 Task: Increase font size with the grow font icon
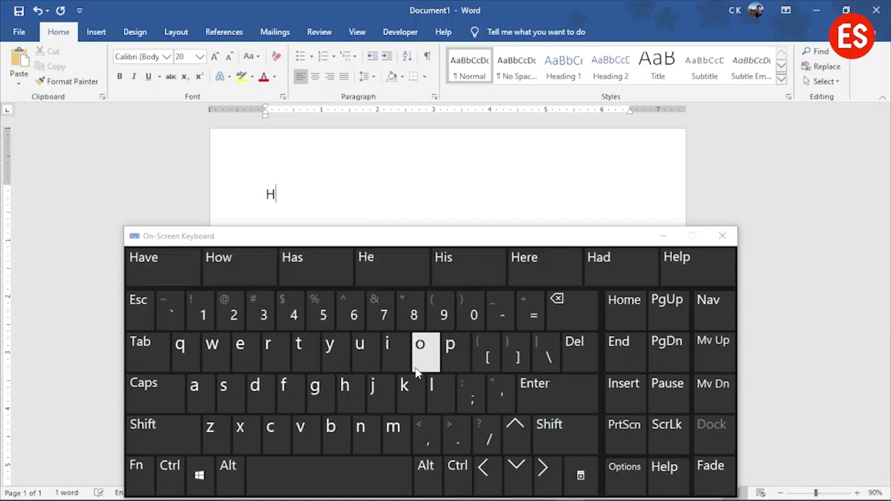click(x=214, y=56)
